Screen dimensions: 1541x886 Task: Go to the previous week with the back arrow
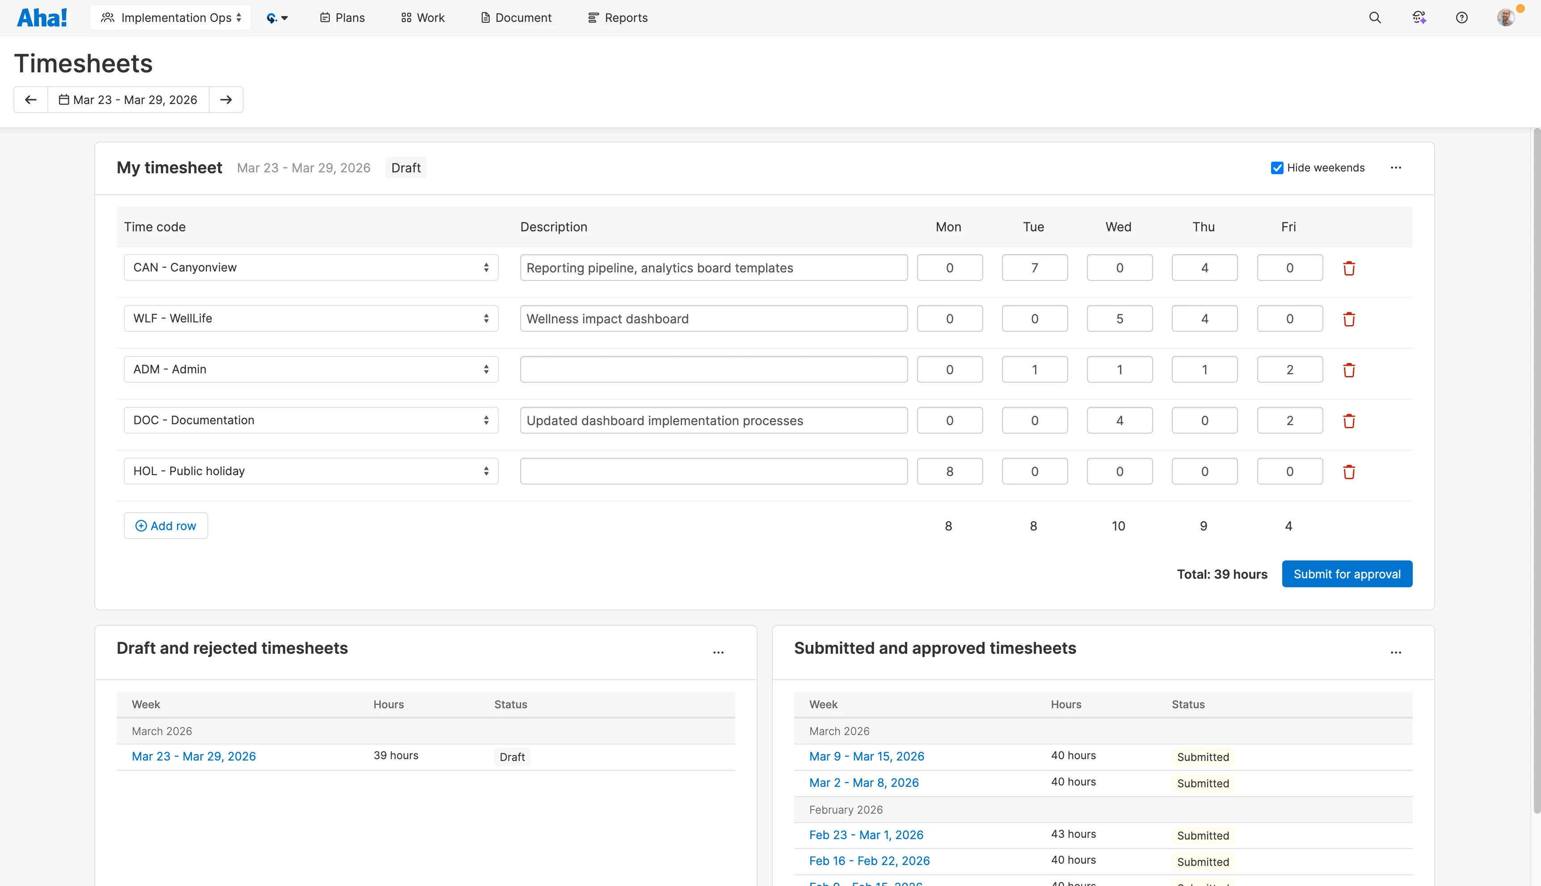coord(30,99)
